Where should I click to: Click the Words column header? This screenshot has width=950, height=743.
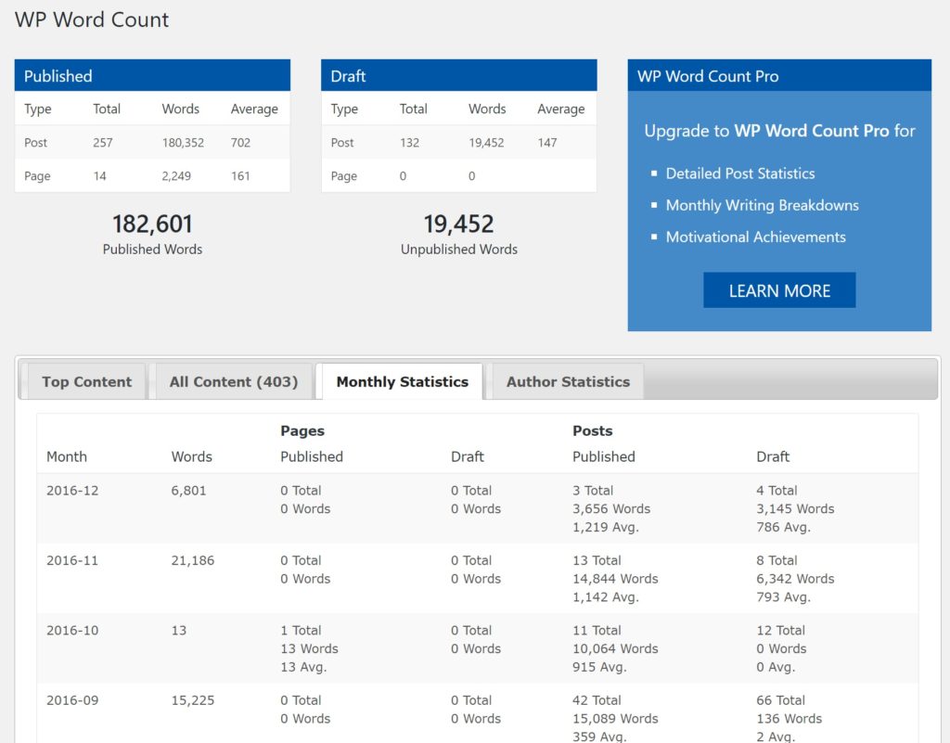191,456
